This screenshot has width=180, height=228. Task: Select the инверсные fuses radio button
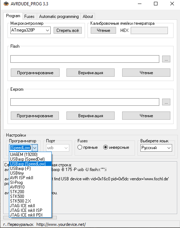click(x=116, y=147)
